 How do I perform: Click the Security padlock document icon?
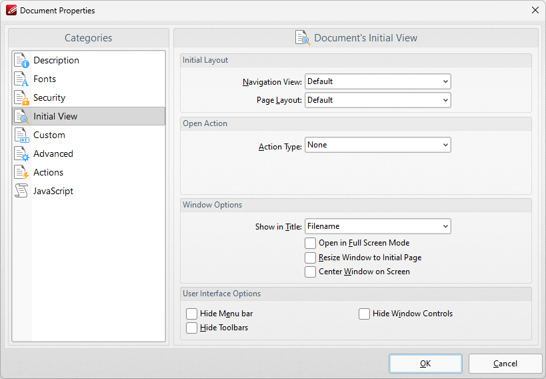pyautogui.click(x=21, y=97)
